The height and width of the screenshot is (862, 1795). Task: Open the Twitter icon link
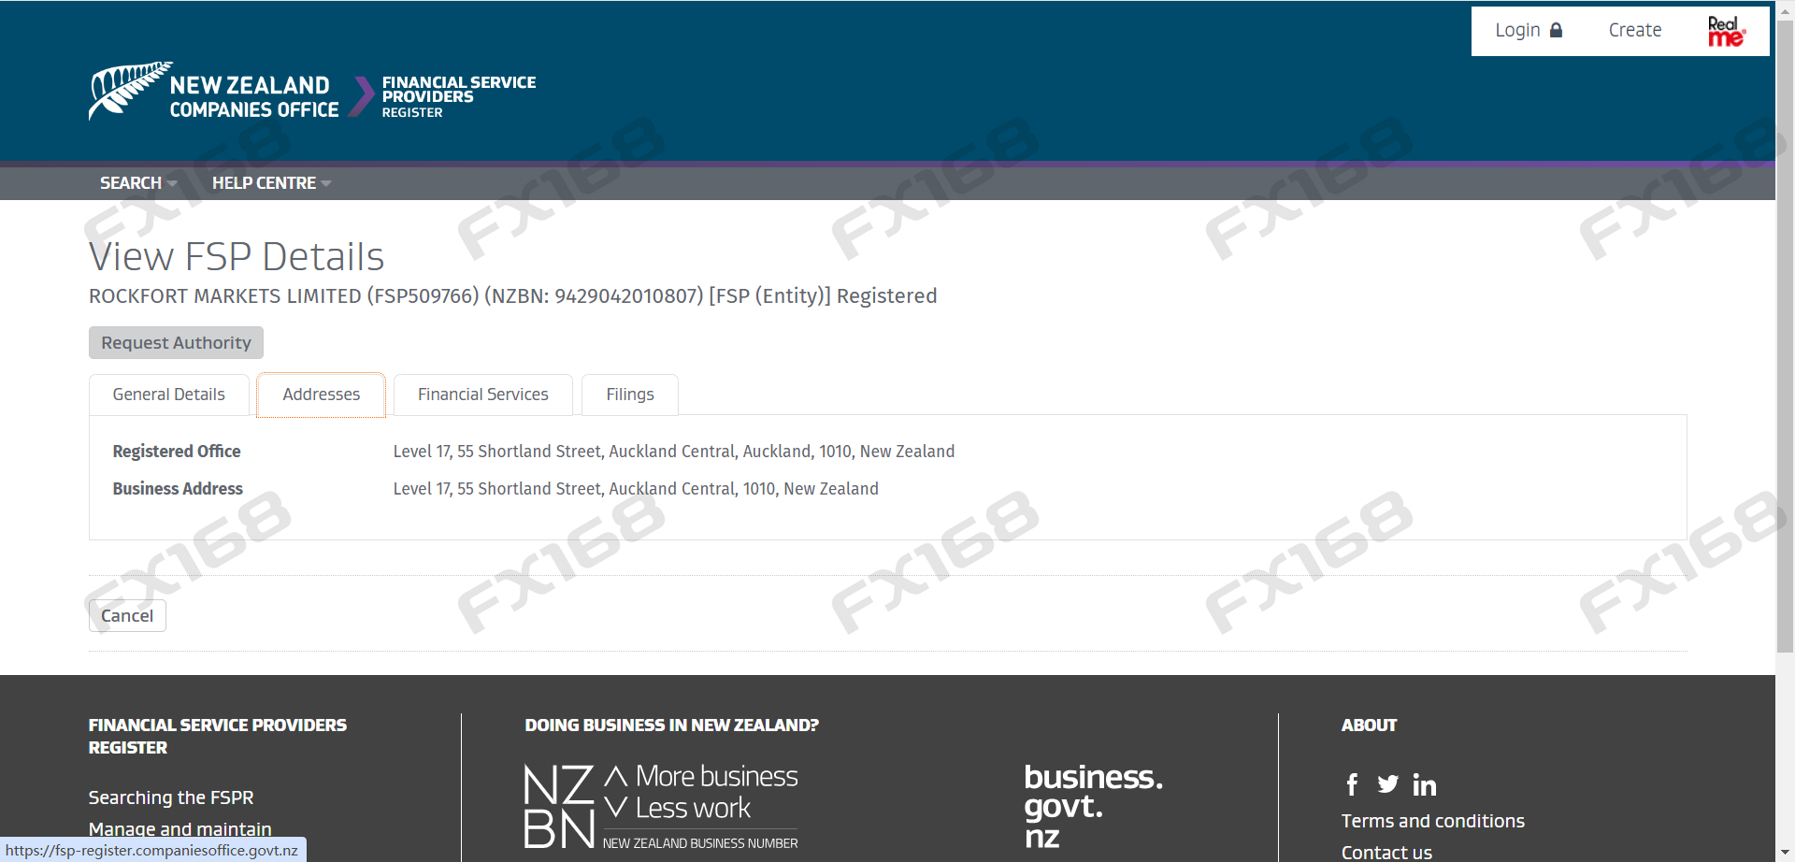click(1388, 784)
